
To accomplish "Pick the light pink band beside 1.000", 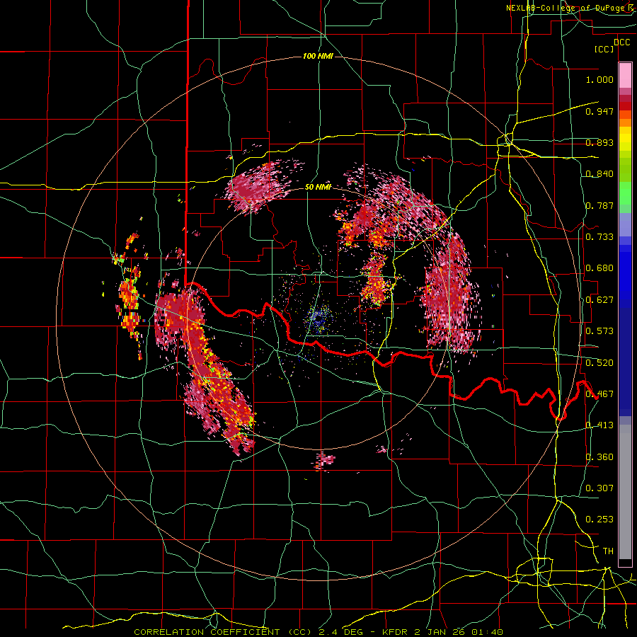I will 625,76.
